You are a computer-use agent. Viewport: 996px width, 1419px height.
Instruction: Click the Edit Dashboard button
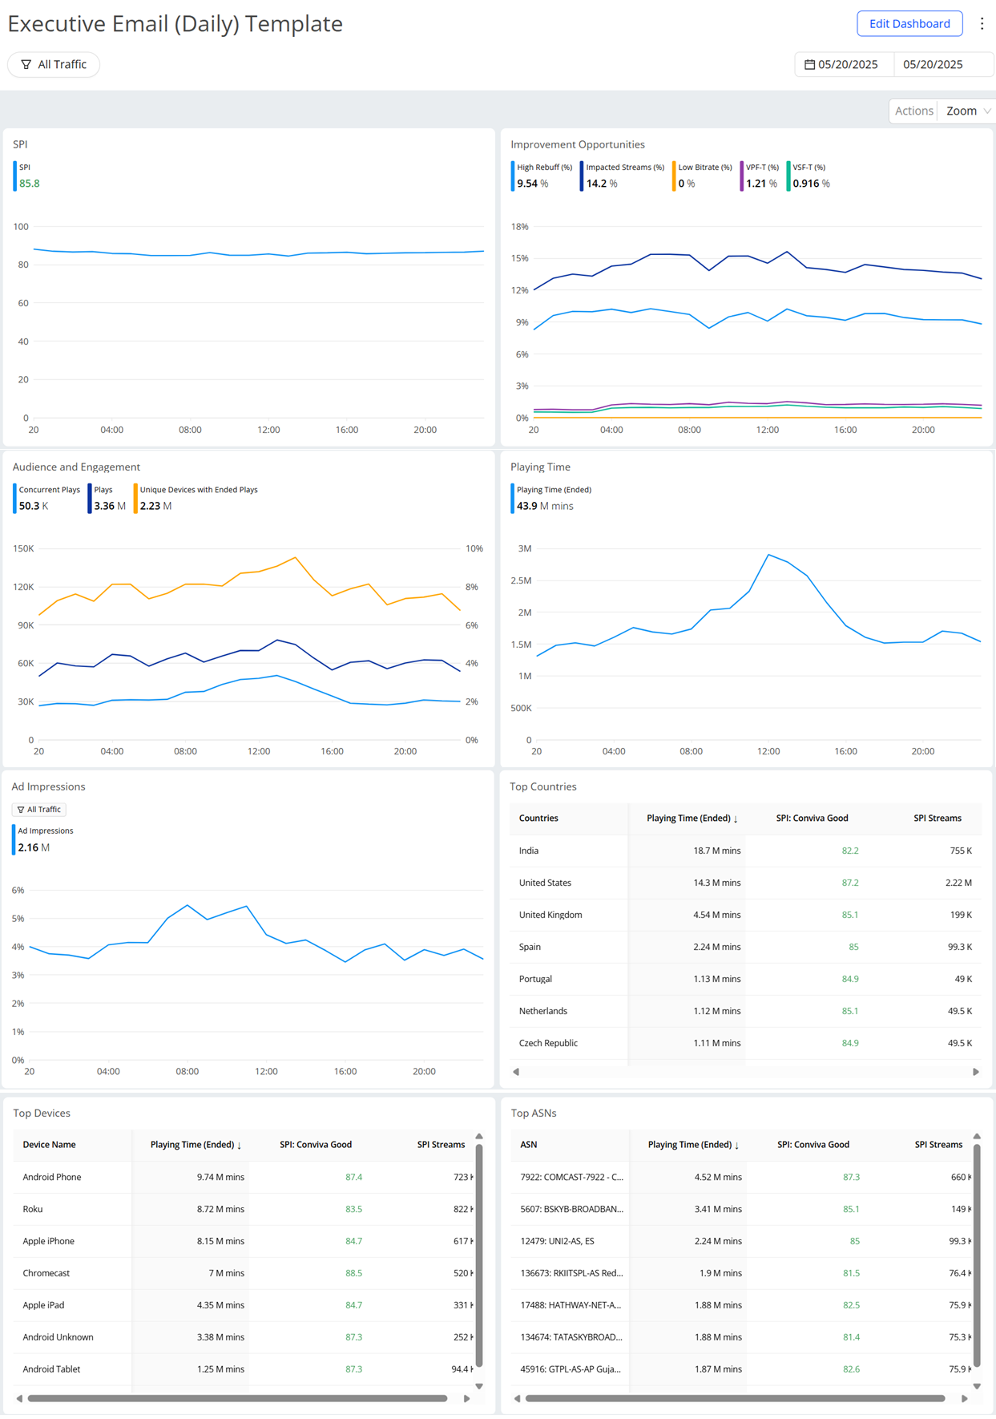tap(909, 24)
